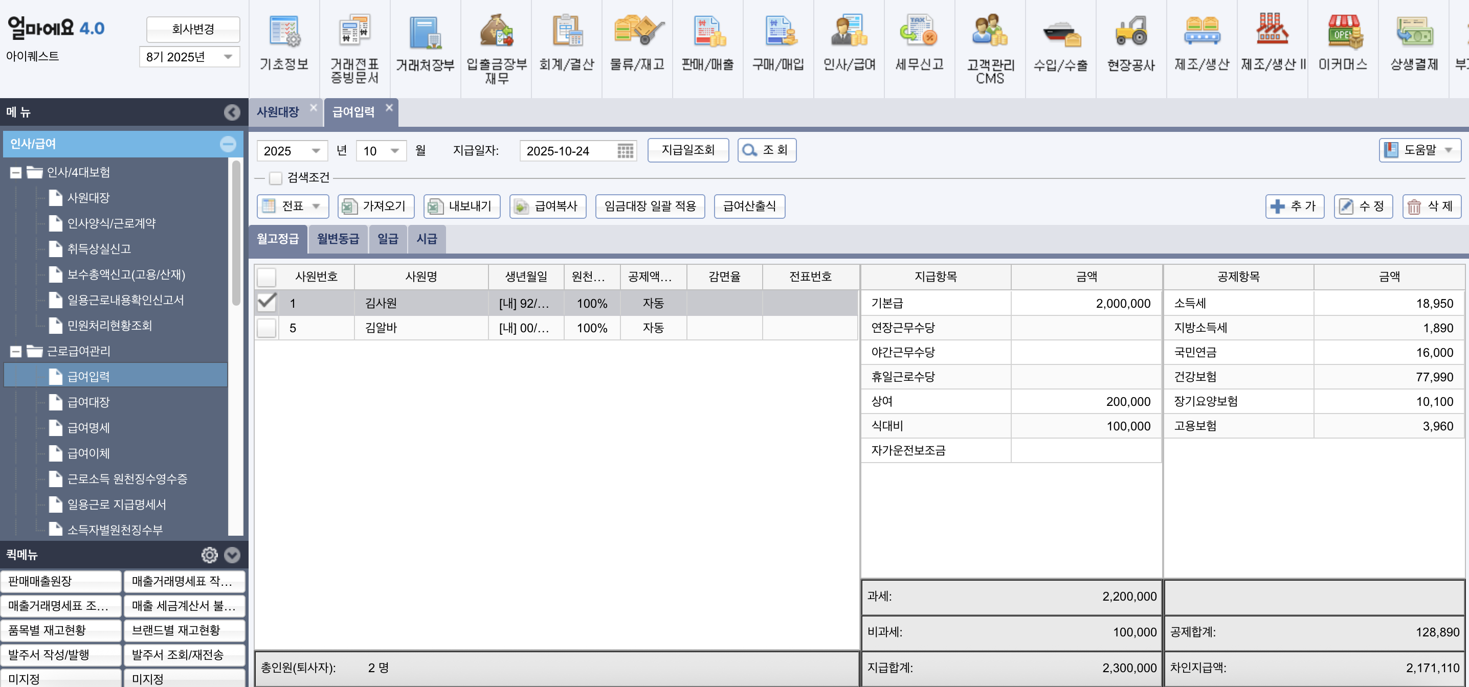Viewport: 1469px width, 687px height.
Task: Click the 고객관리 CMS icon
Action: 990,40
